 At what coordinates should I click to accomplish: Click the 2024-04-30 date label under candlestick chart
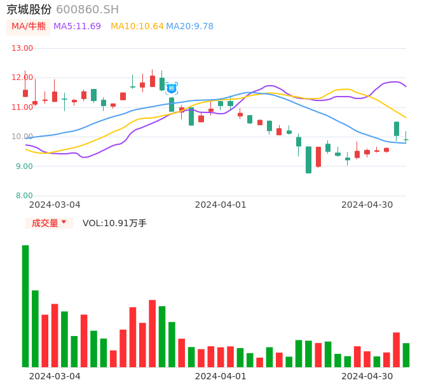367,205
